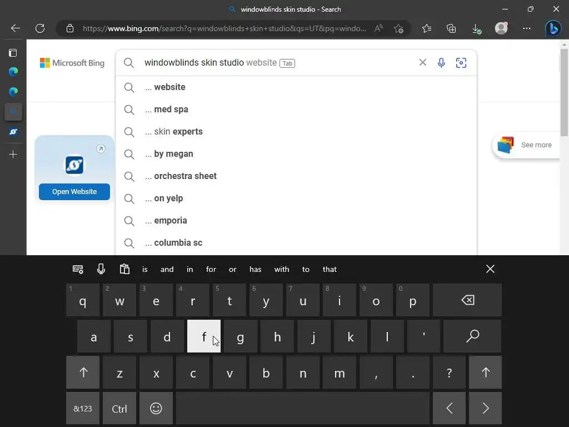Open the Favorites list

click(427, 28)
